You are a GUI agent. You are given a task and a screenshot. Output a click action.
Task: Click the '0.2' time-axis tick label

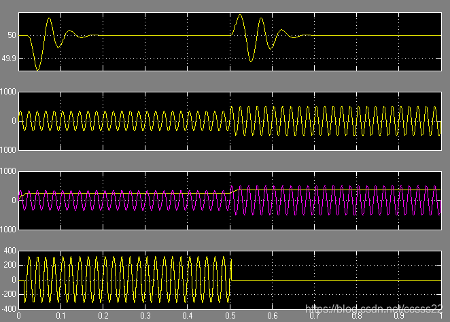103,316
